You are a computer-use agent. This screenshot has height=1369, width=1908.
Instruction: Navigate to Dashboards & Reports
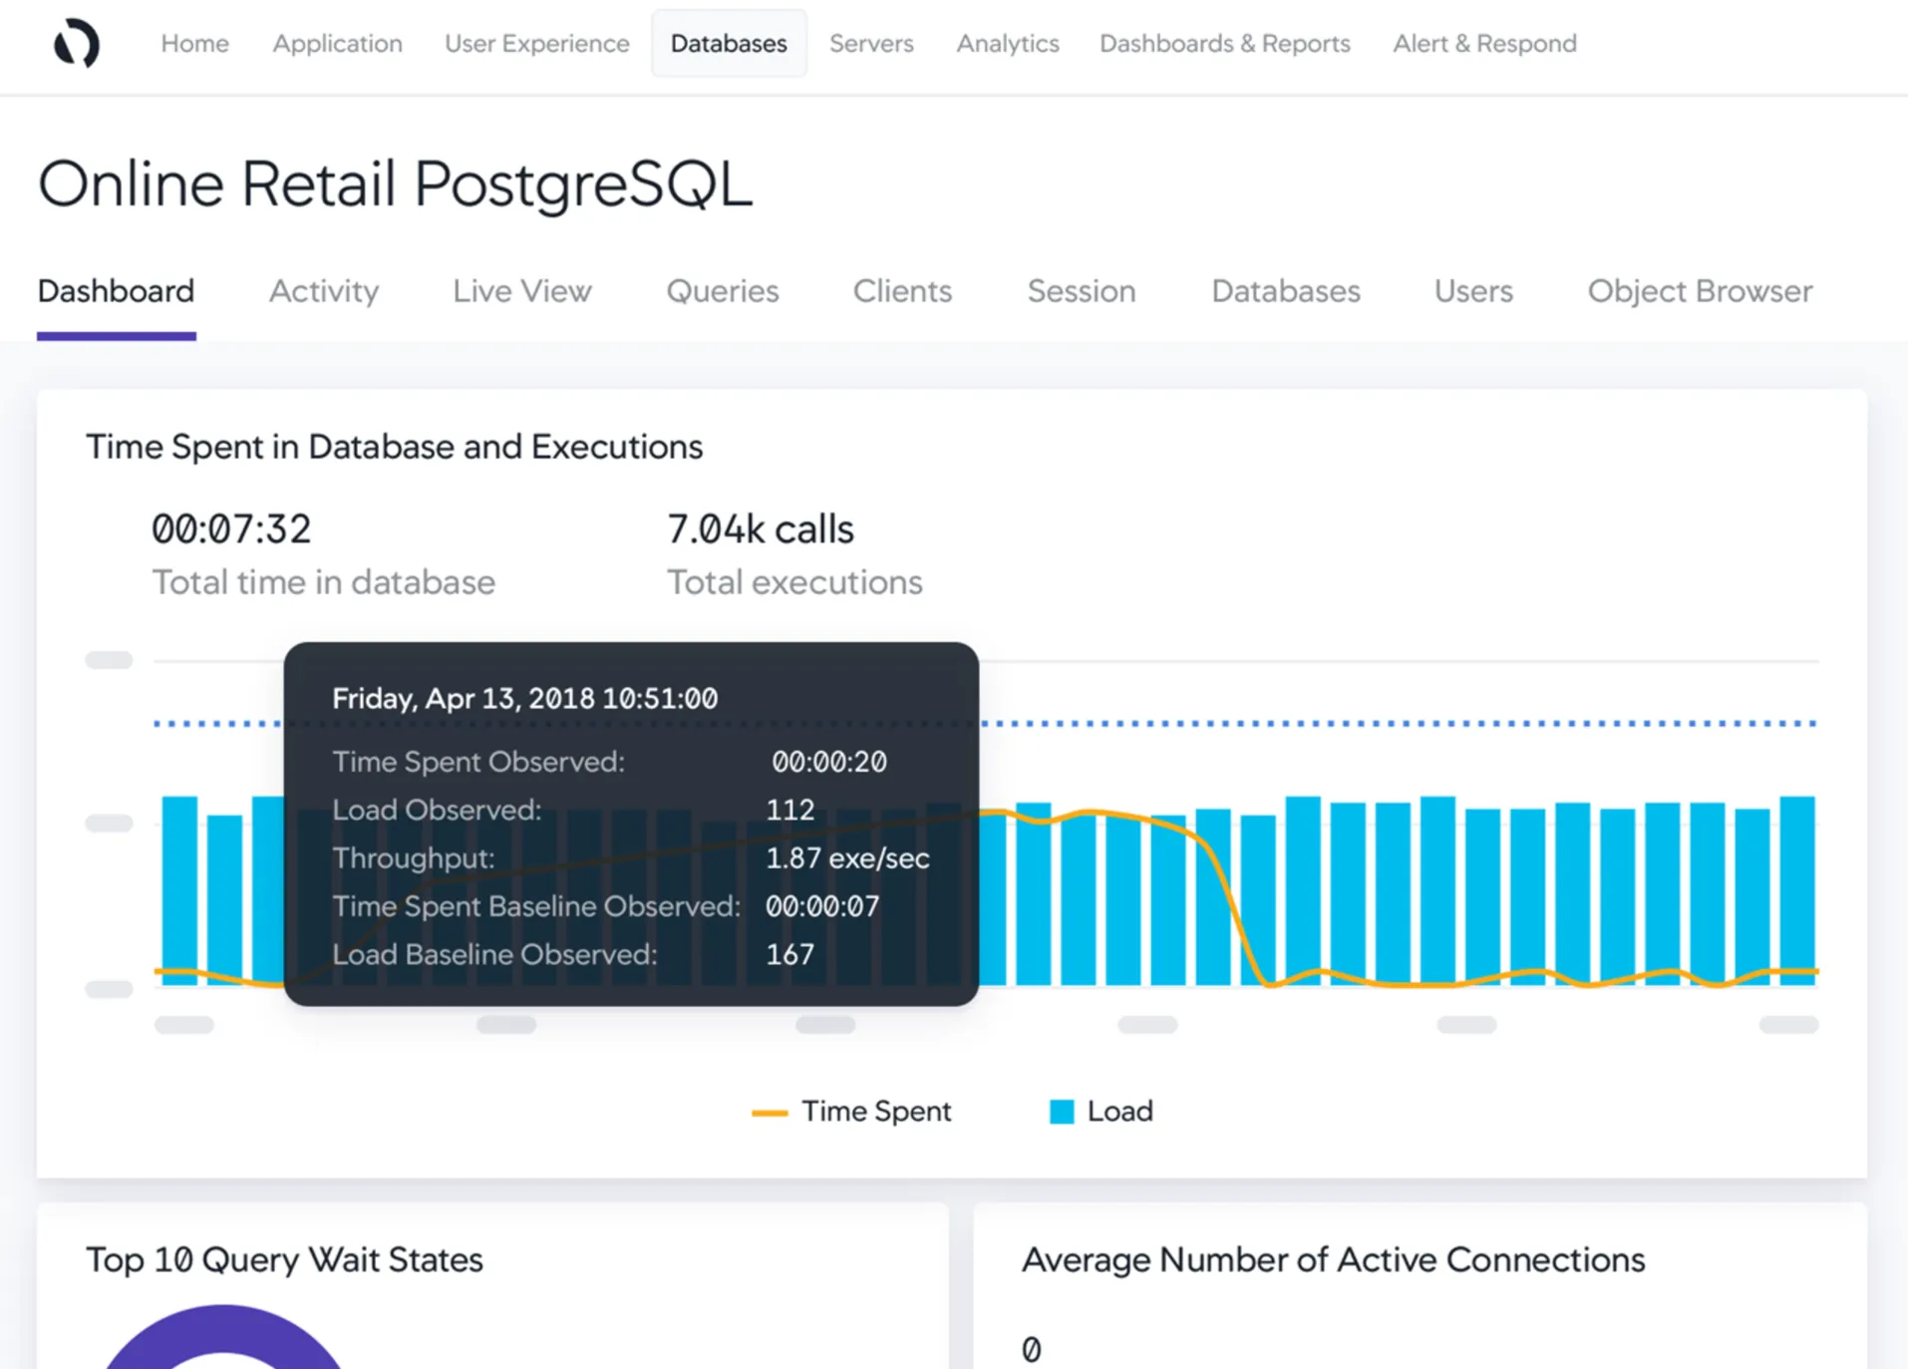coord(1224,44)
